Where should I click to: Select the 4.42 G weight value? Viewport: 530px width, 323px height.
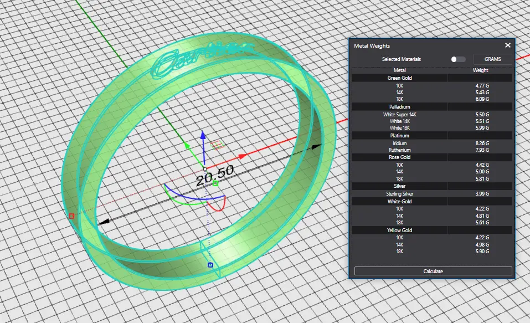(482, 165)
